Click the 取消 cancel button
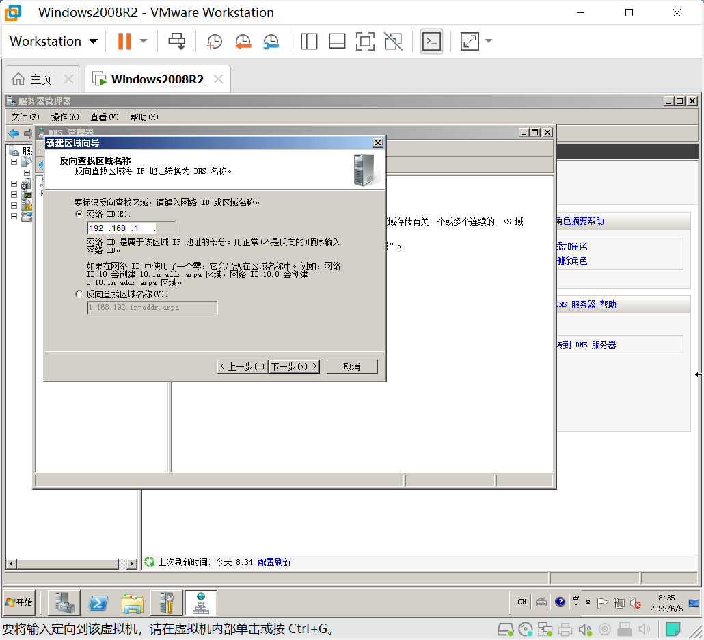This screenshot has width=704, height=640. tap(352, 367)
